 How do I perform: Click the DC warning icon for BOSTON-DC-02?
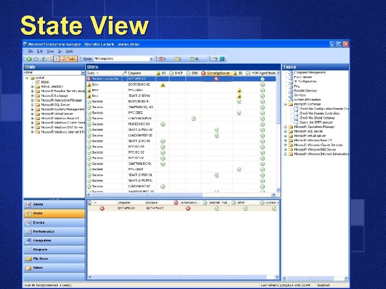[x=163, y=85]
